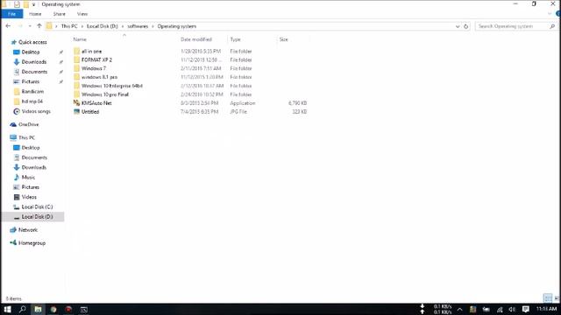
Task: Open Chrome from the taskbar
Action: click(x=53, y=309)
